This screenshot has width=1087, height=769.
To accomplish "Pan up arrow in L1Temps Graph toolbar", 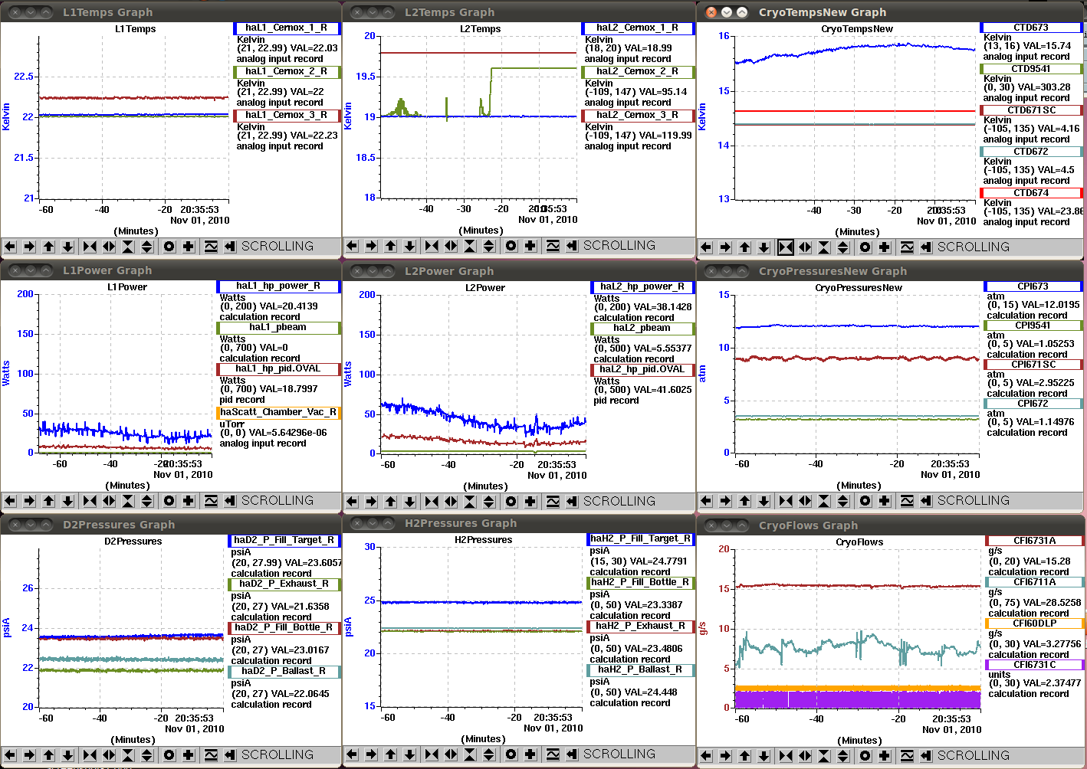I will tap(48, 247).
